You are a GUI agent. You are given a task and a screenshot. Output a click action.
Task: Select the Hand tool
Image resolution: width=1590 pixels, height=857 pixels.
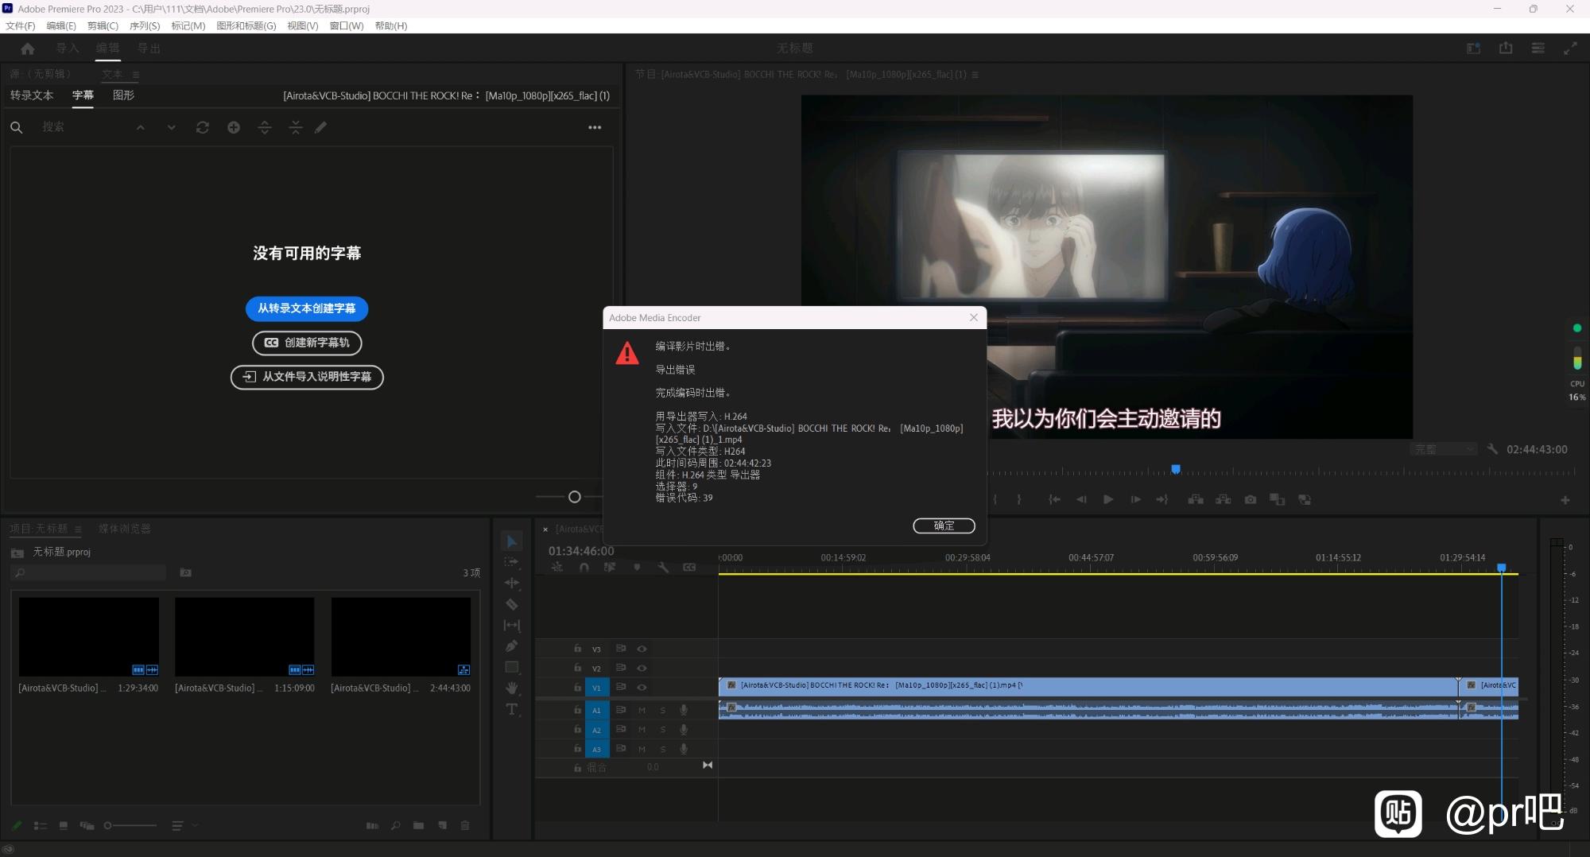(x=512, y=688)
